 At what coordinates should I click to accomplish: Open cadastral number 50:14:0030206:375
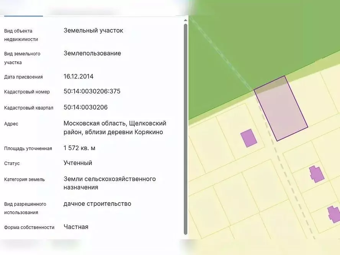(92, 91)
